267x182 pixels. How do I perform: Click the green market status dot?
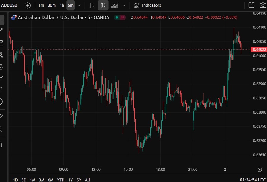[117, 17]
